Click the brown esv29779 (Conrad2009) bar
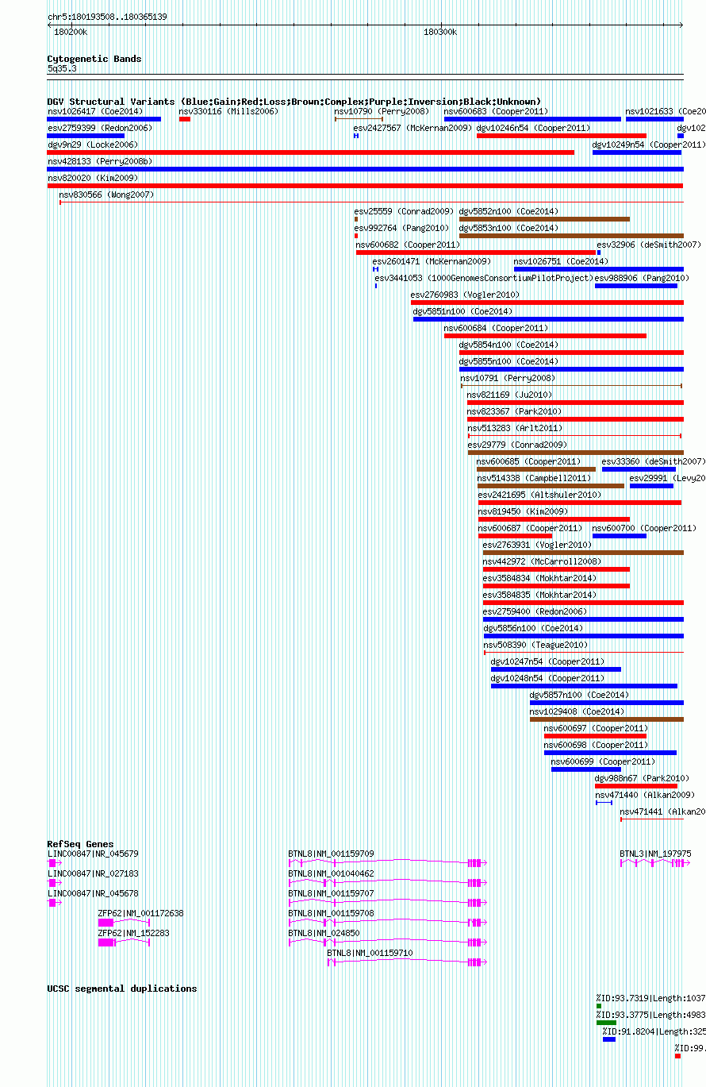Image resolution: width=706 pixels, height=1087 pixels. point(575,453)
